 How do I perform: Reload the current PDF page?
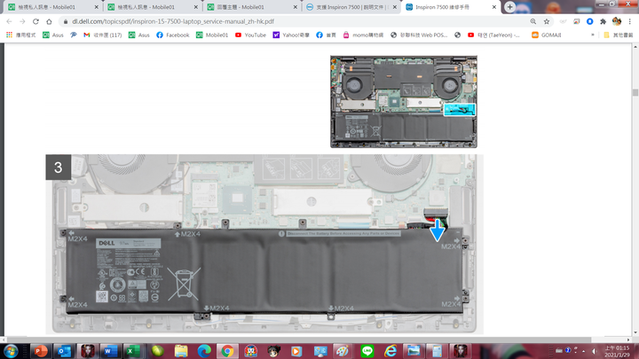[x=35, y=21]
